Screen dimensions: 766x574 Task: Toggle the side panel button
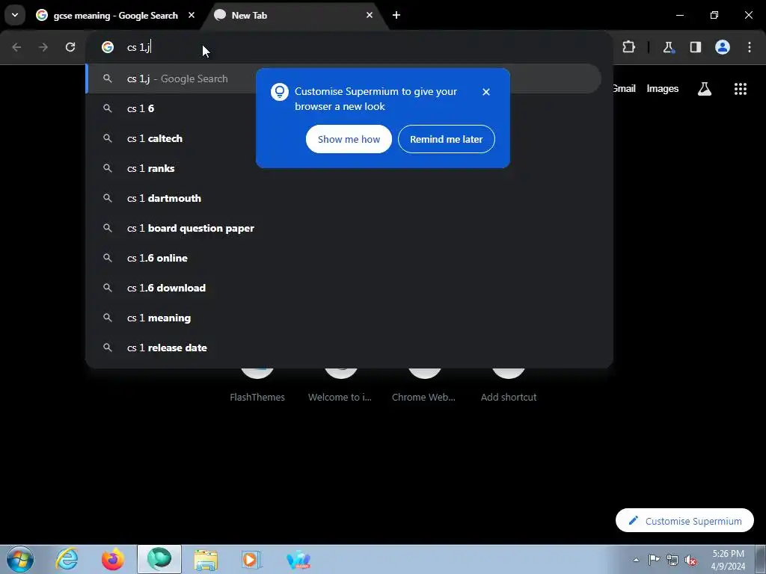coord(696,47)
